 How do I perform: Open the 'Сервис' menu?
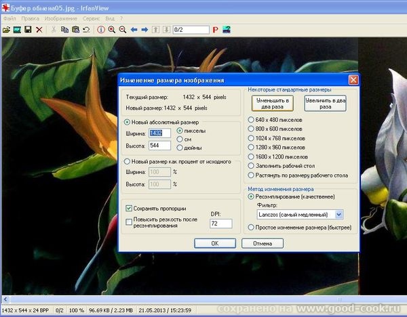pos(92,17)
